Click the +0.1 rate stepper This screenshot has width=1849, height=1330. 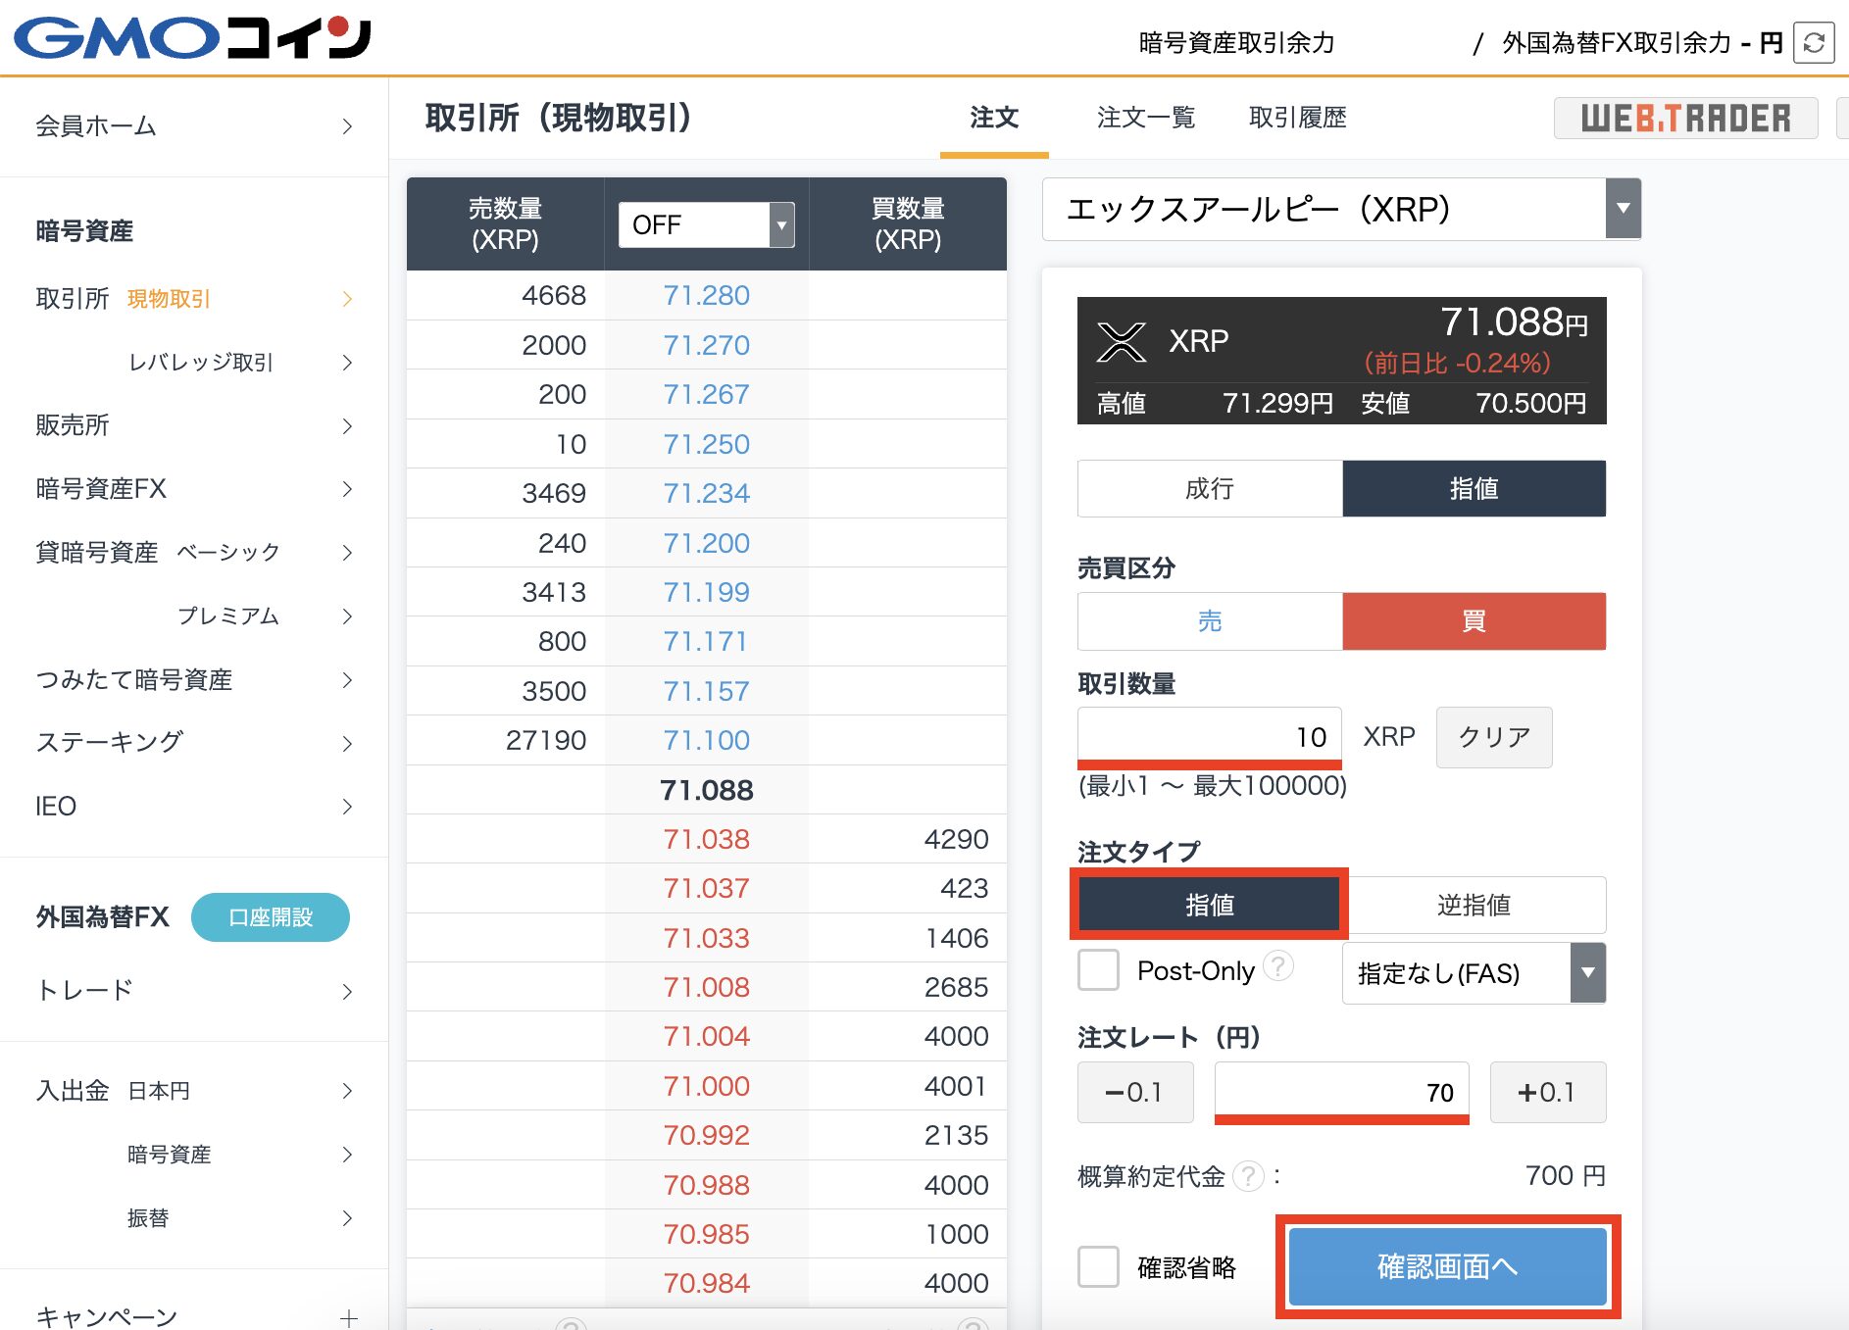point(1548,1092)
